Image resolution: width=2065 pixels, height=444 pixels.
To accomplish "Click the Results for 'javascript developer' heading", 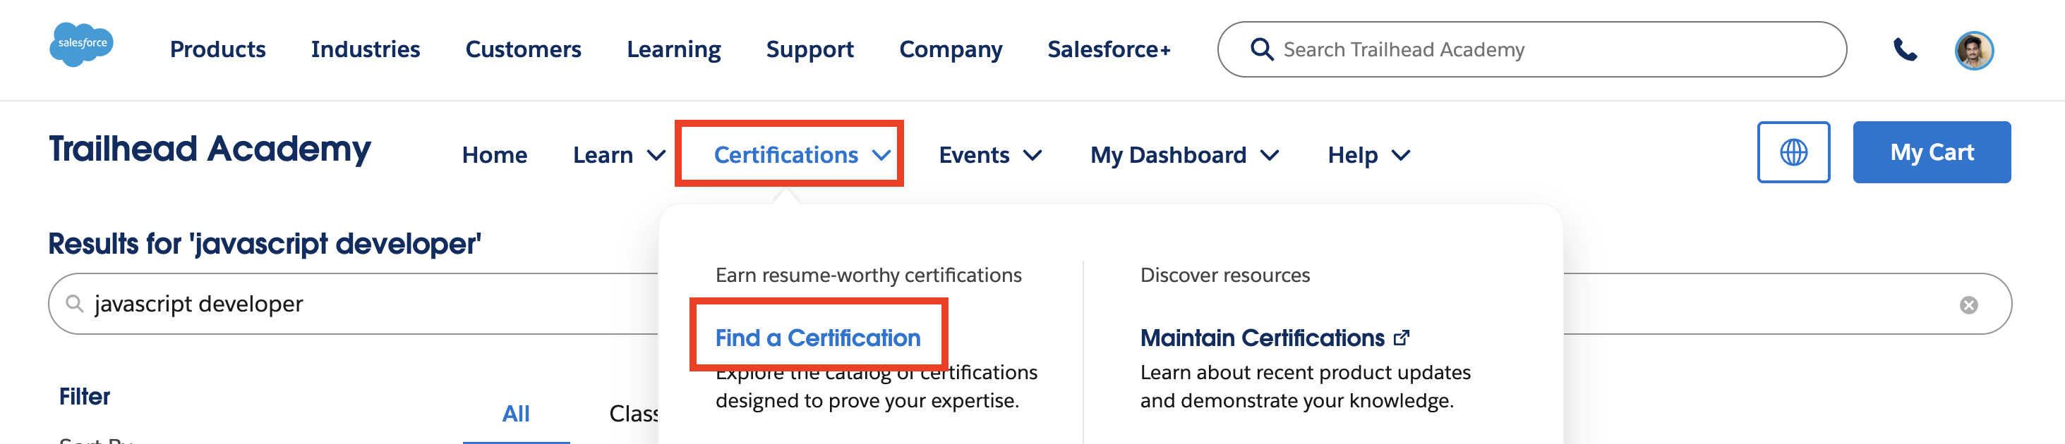I will (265, 244).
